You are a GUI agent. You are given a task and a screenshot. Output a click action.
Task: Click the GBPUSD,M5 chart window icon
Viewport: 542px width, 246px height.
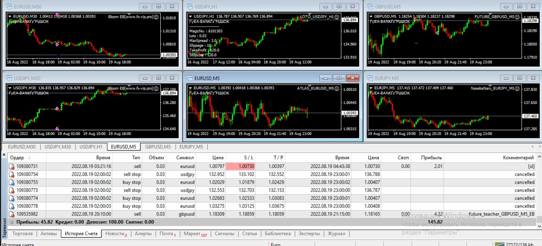pos(370,6)
